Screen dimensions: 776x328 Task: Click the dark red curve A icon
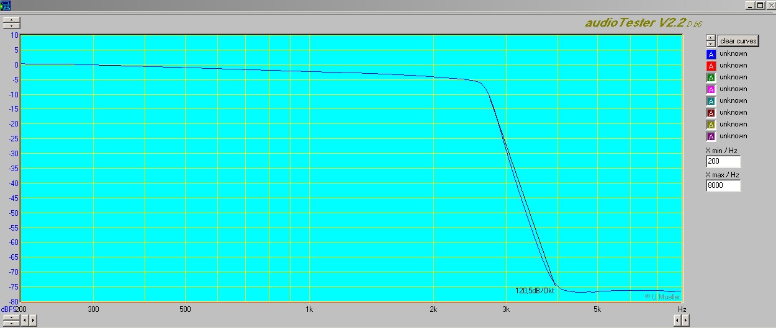click(x=711, y=113)
